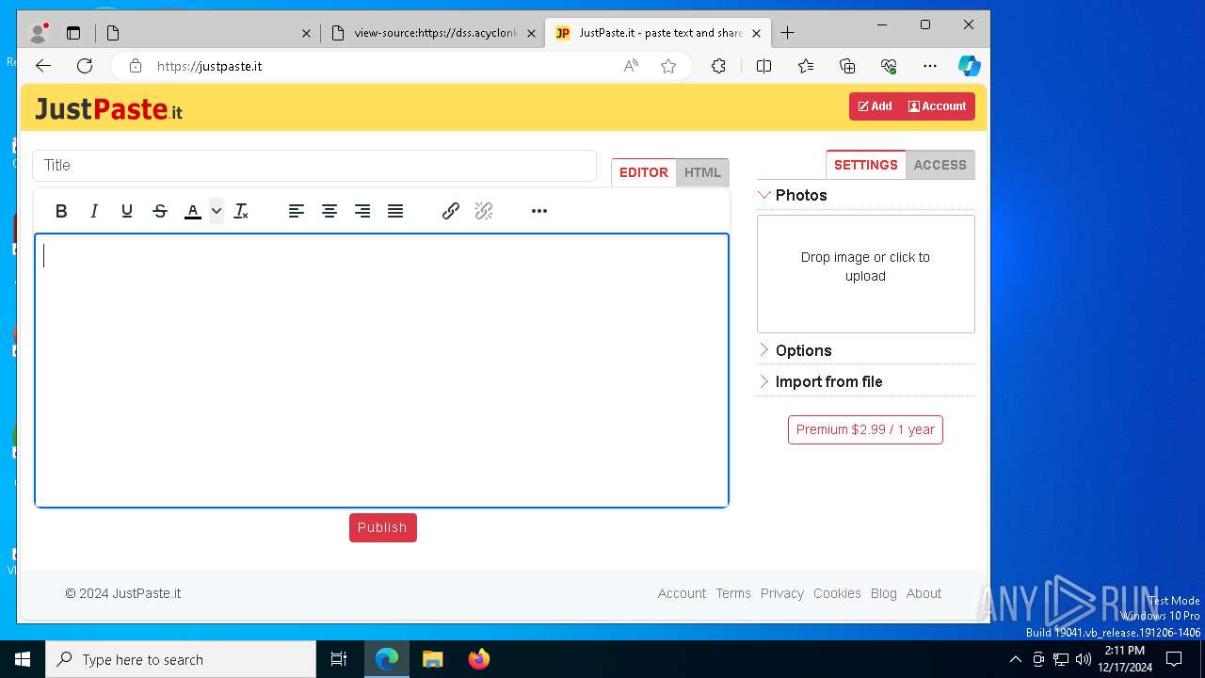The height and width of the screenshot is (678, 1205).
Task: Open the volume control in tray
Action: pyautogui.click(x=1084, y=659)
